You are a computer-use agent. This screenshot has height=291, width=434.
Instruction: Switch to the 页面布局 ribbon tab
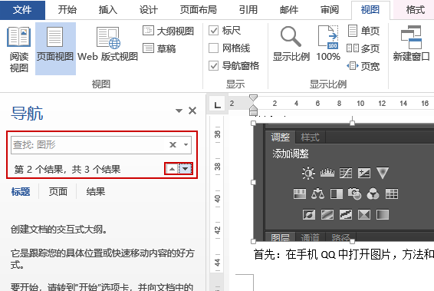(198, 10)
